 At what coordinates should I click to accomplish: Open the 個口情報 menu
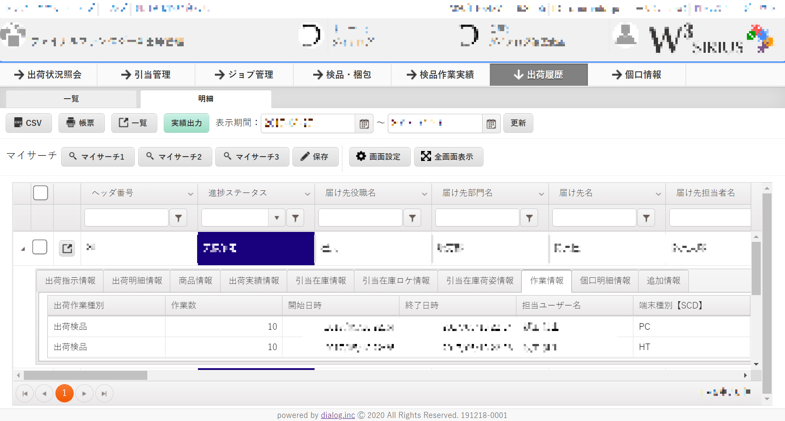point(637,74)
